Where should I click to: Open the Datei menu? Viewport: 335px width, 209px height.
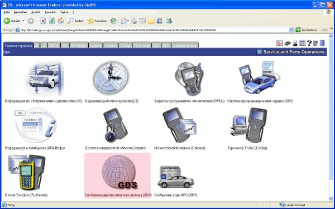(x=7, y=12)
